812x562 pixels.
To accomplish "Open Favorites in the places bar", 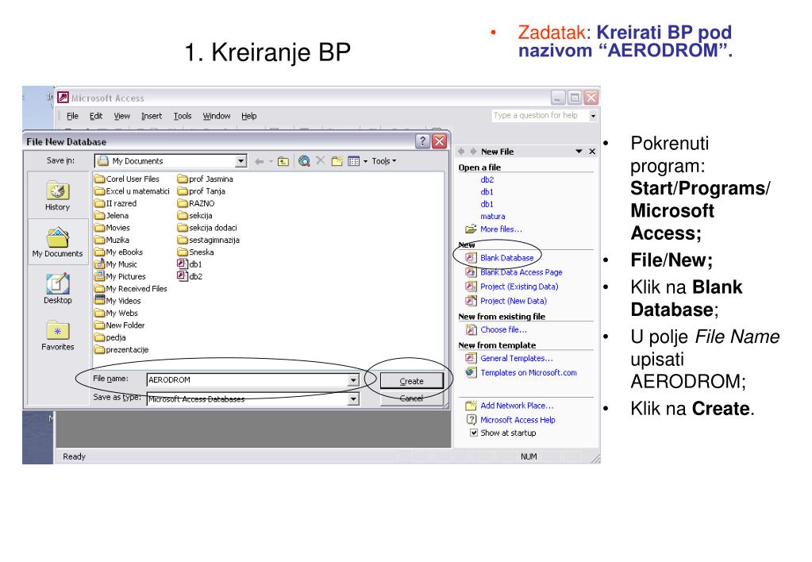I will [57, 335].
